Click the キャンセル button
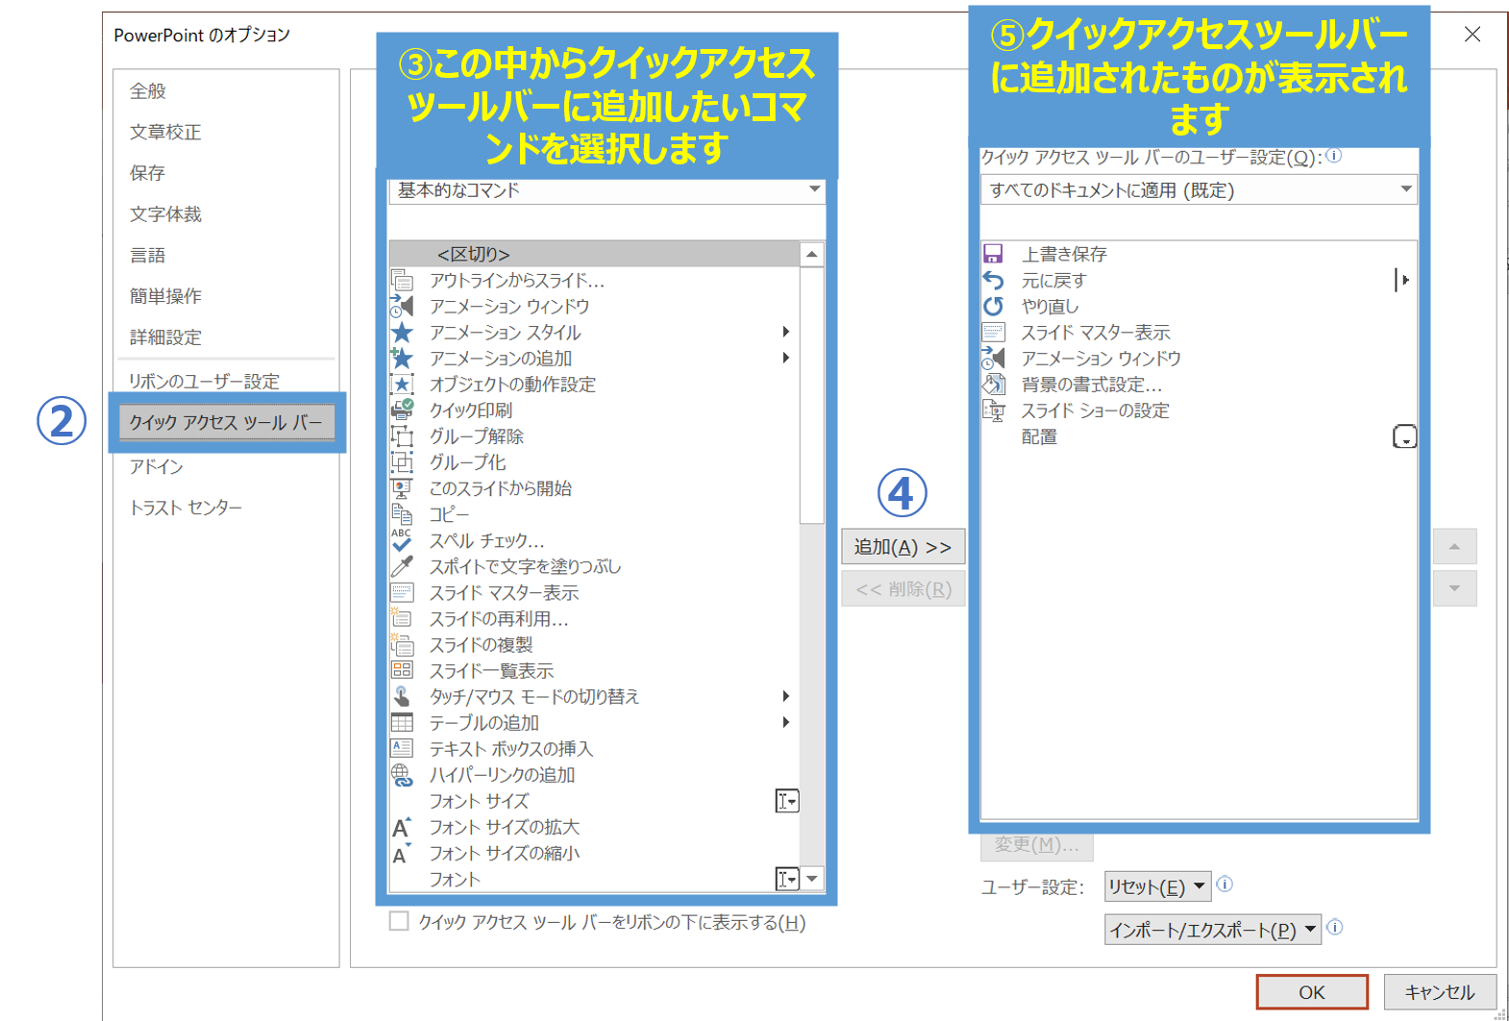Image resolution: width=1509 pixels, height=1021 pixels. point(1439,992)
